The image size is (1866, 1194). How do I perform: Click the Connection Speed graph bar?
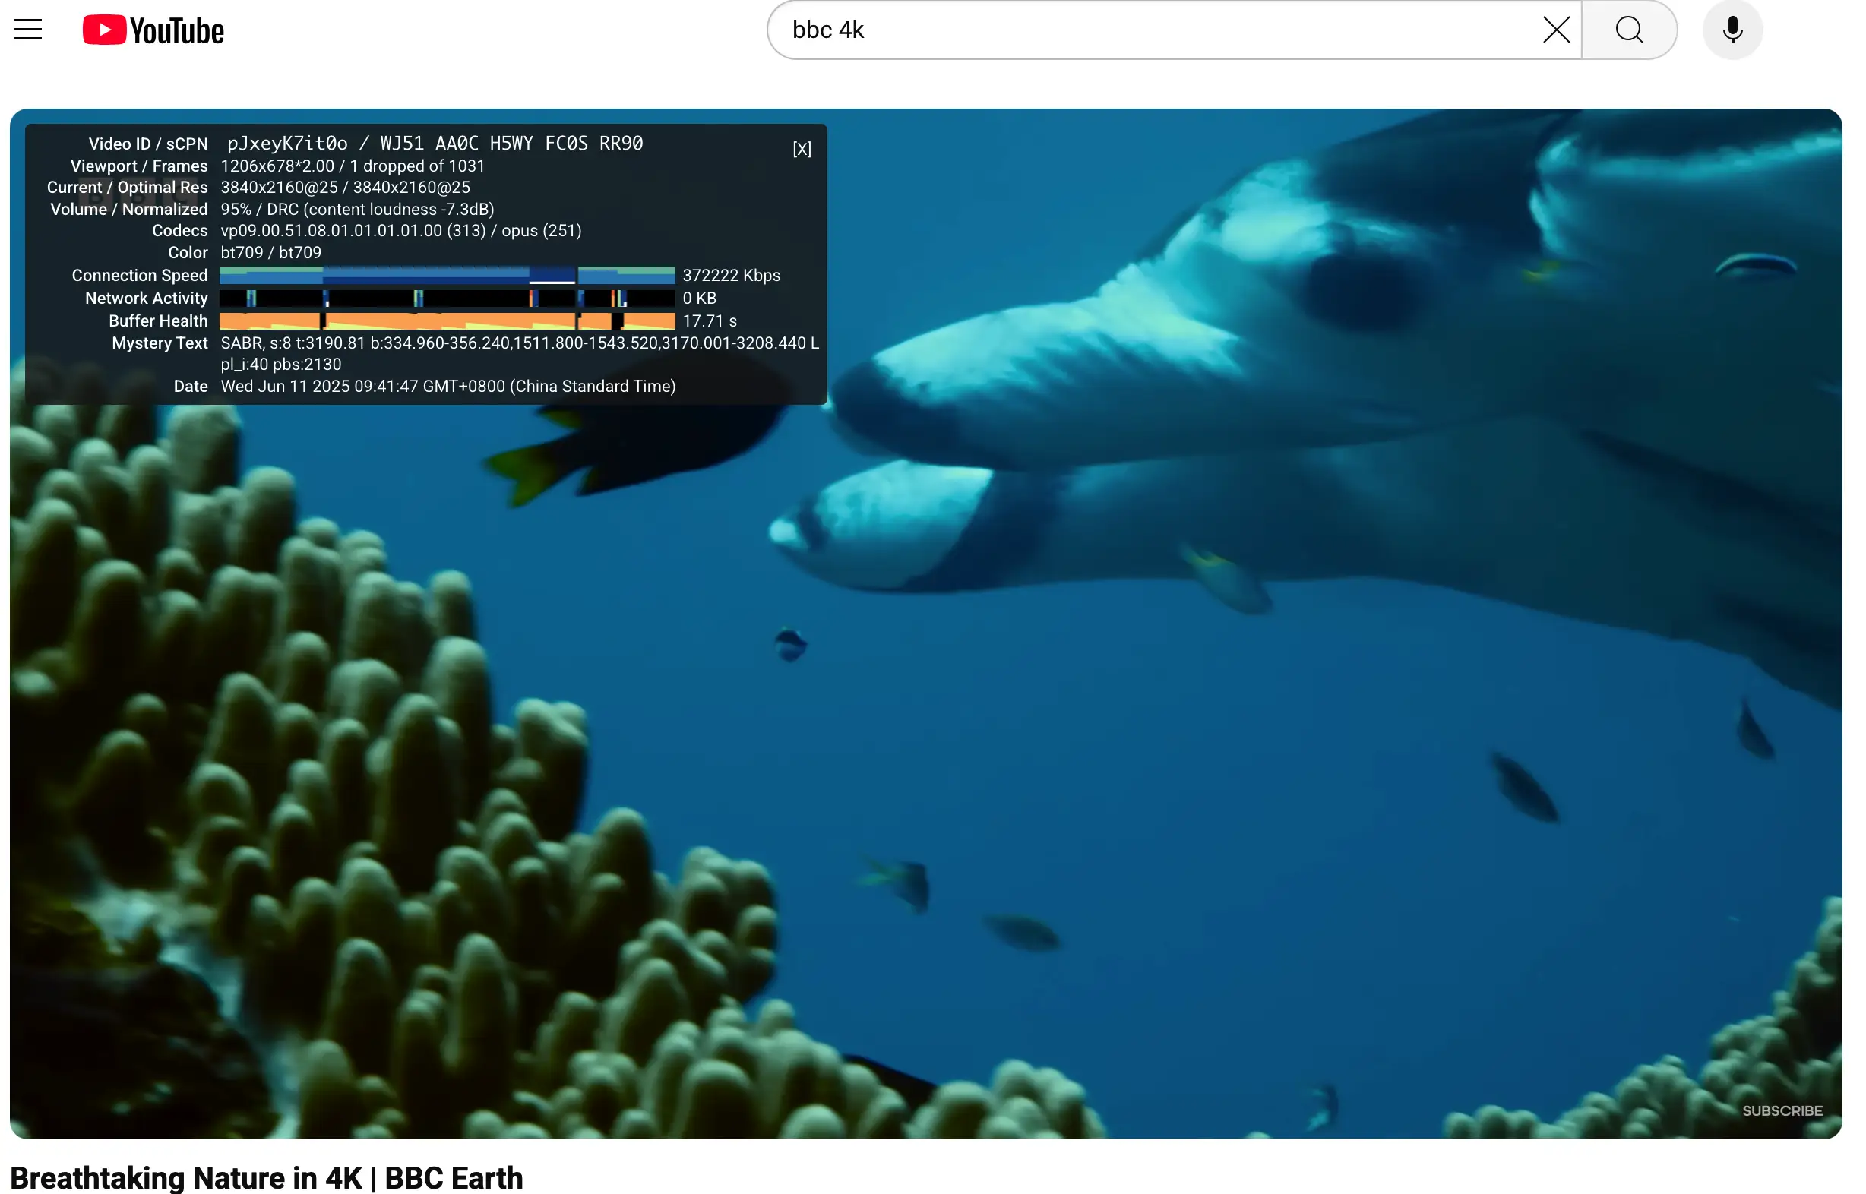(x=447, y=275)
